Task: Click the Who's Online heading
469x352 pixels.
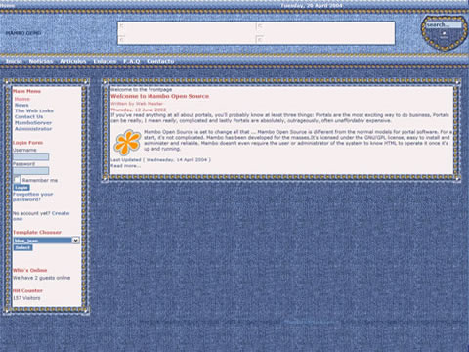Action: coord(29,270)
